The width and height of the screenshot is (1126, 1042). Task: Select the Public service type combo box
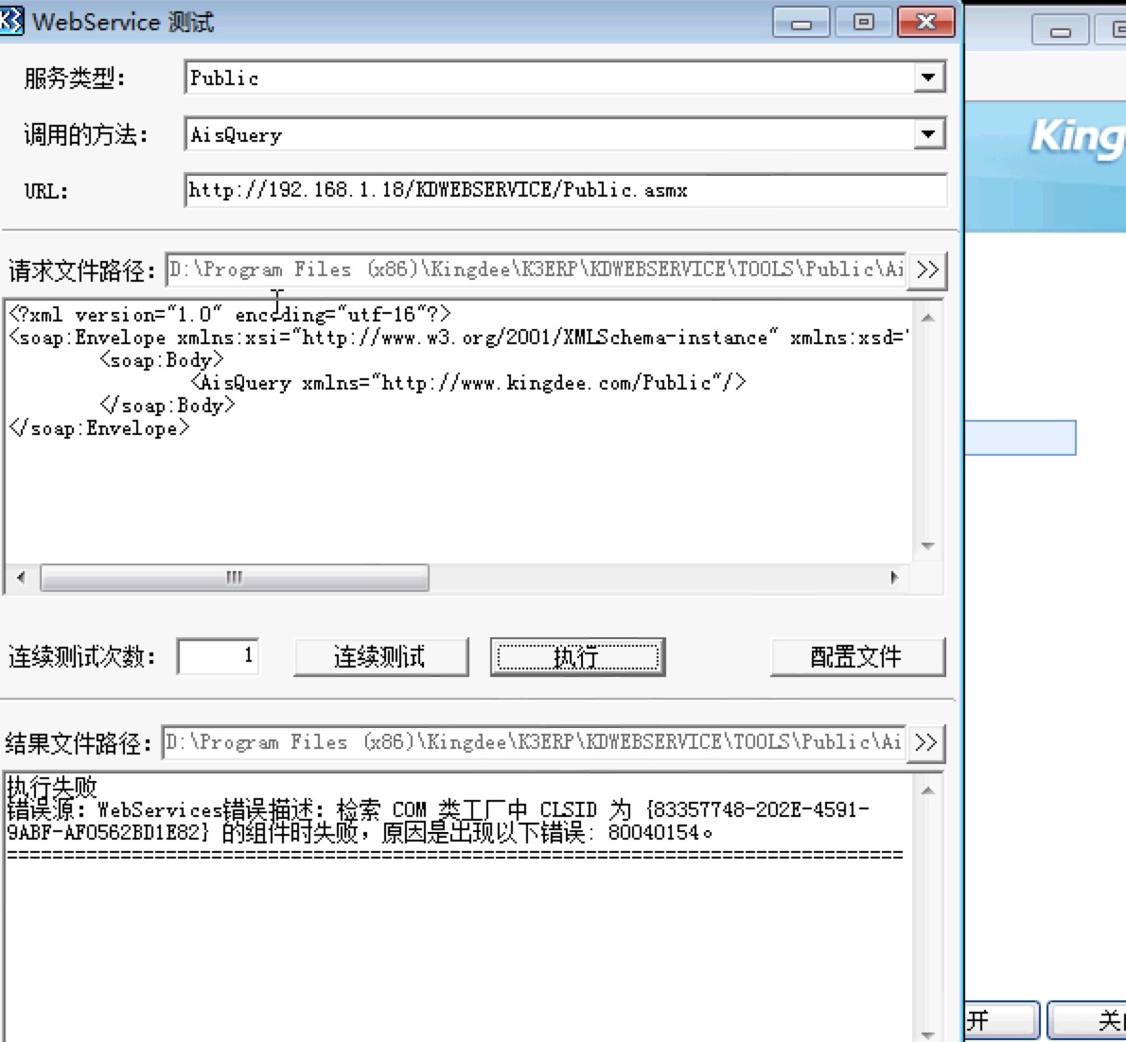565,78
